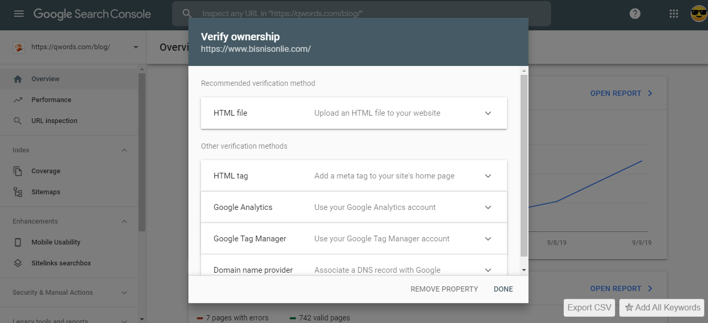Click the Coverage pages icon
708x323 pixels.
[18, 171]
